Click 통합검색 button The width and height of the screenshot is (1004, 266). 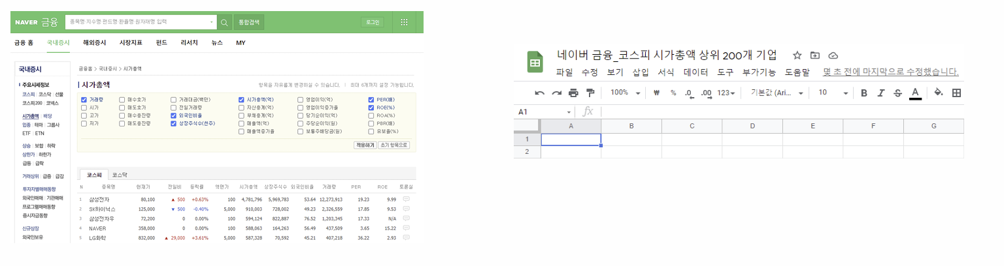pos(249,22)
